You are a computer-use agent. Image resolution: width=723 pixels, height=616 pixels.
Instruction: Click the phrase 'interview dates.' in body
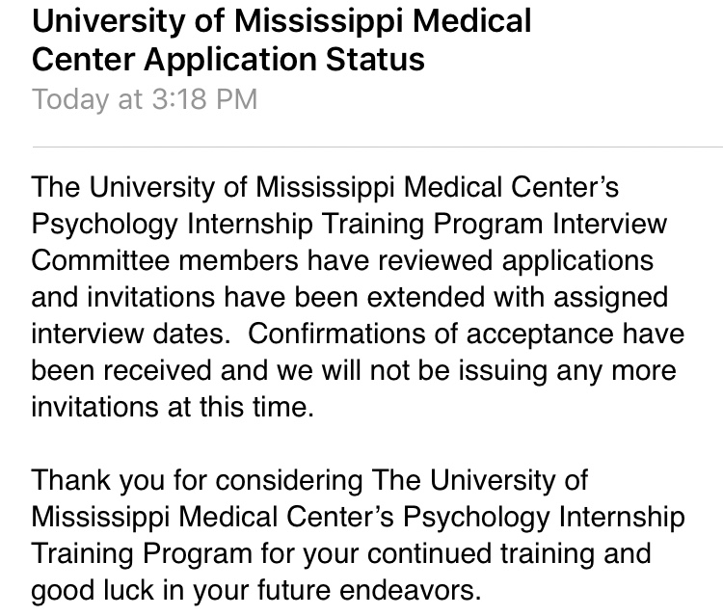pyautogui.click(x=131, y=334)
